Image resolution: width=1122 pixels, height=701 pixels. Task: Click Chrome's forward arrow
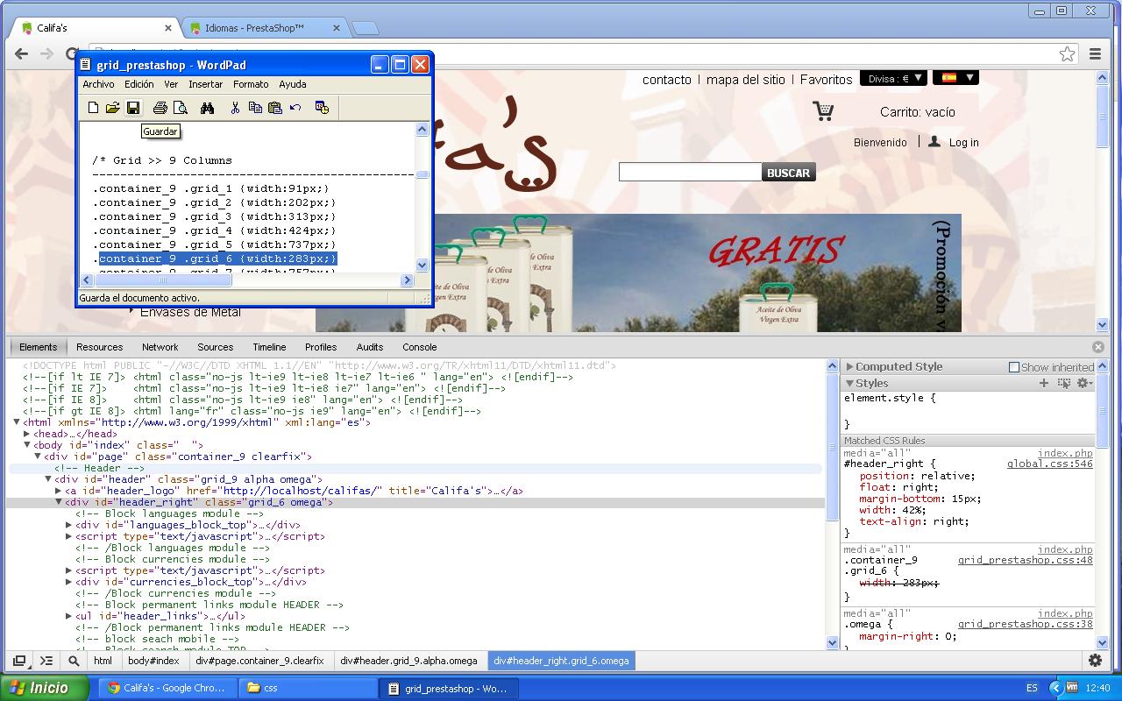pyautogui.click(x=47, y=54)
